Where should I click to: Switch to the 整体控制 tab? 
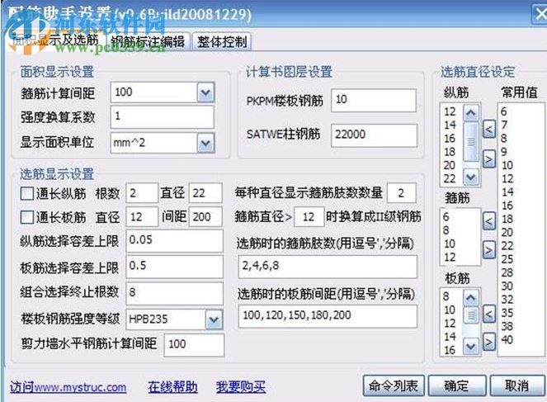click(x=222, y=42)
